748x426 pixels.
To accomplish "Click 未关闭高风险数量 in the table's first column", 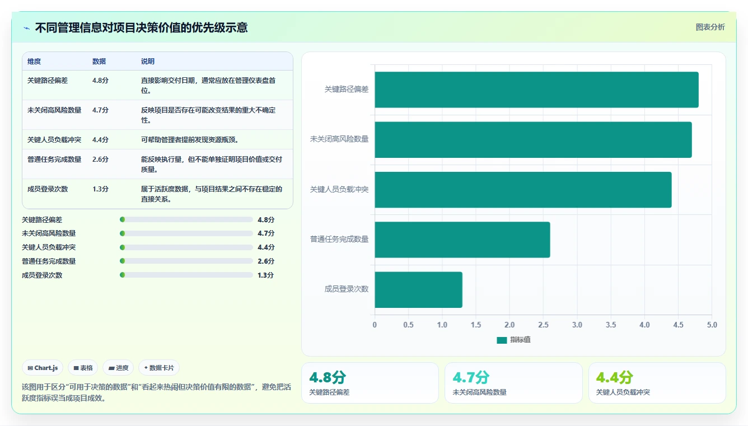I will point(54,110).
